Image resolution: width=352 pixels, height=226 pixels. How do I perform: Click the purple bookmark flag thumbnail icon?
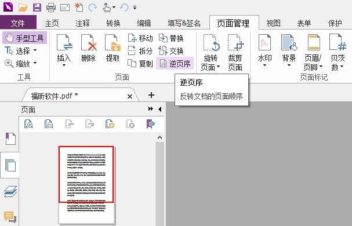pyautogui.click(x=151, y=123)
